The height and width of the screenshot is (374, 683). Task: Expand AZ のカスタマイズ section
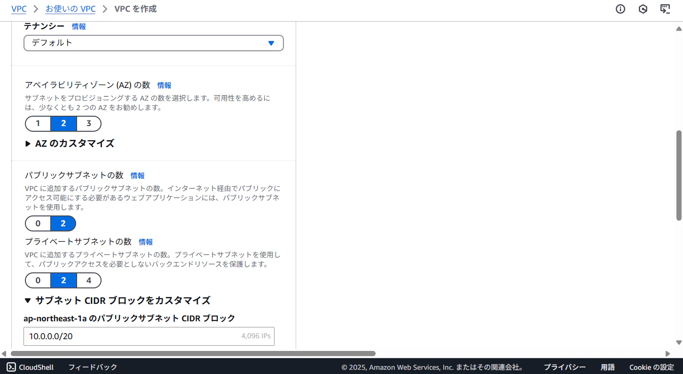70,143
